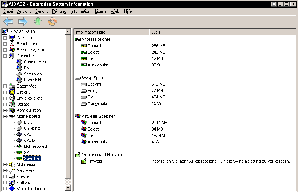The width and height of the screenshot is (298, 192).
Task: Open the Datei menu
Action: [8, 11]
